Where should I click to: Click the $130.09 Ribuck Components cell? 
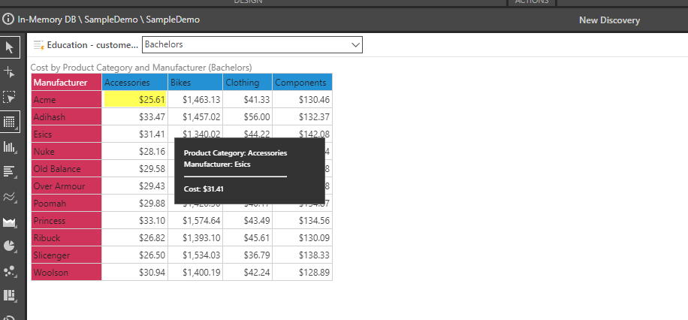tap(303, 238)
